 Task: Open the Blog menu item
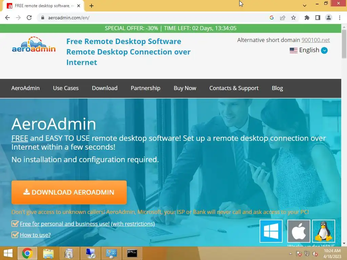coord(277,88)
